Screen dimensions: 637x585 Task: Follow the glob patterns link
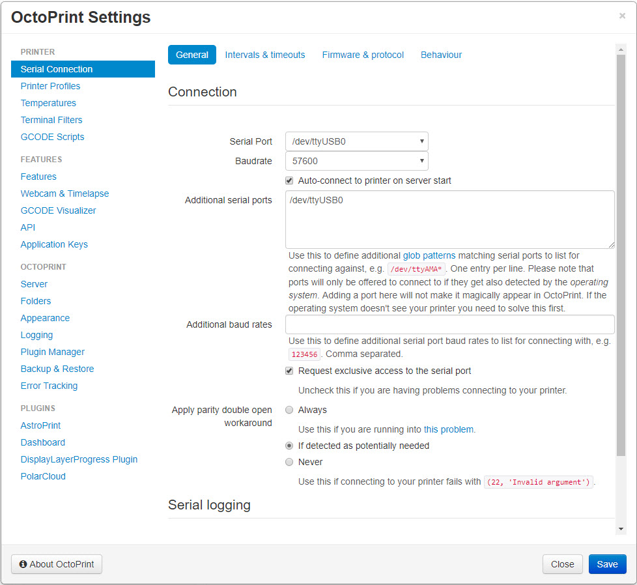coord(429,255)
